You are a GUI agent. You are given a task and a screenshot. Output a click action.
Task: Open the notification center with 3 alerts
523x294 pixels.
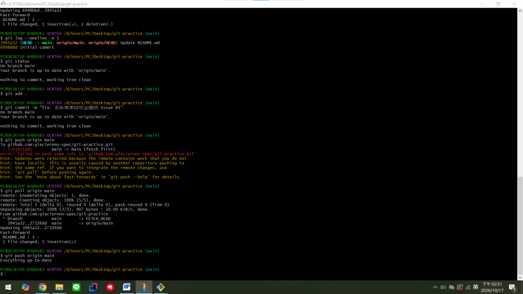click(x=513, y=287)
